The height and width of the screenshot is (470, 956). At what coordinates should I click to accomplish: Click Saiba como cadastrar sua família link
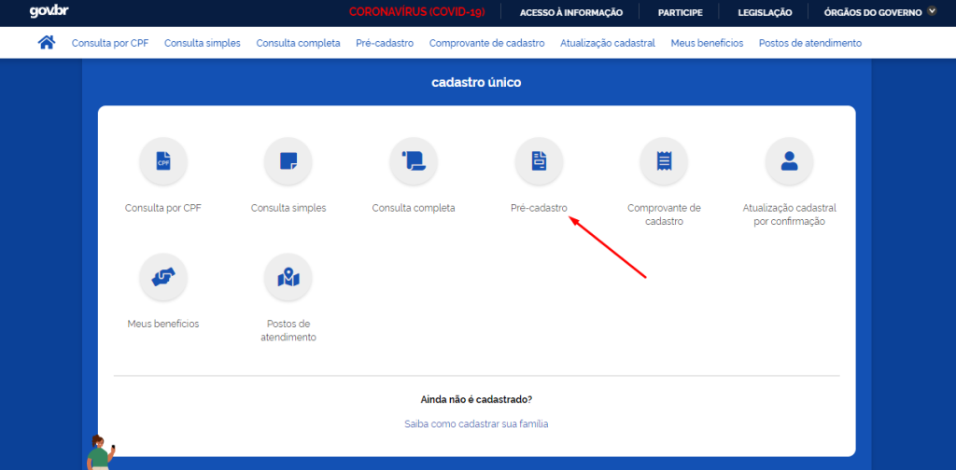(x=476, y=423)
